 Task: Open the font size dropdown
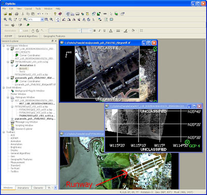pos(91,31)
